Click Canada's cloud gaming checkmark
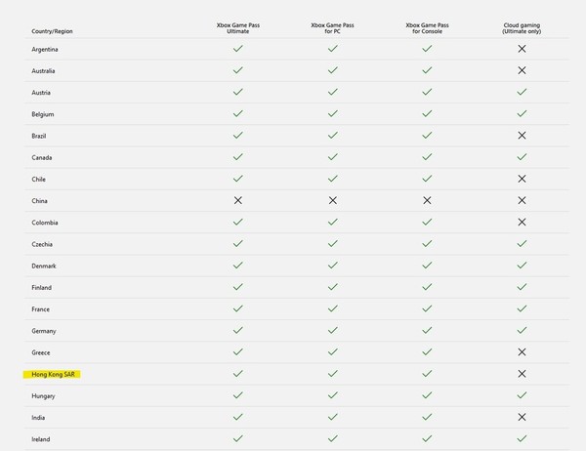Image resolution: width=586 pixels, height=451 pixels. click(522, 157)
